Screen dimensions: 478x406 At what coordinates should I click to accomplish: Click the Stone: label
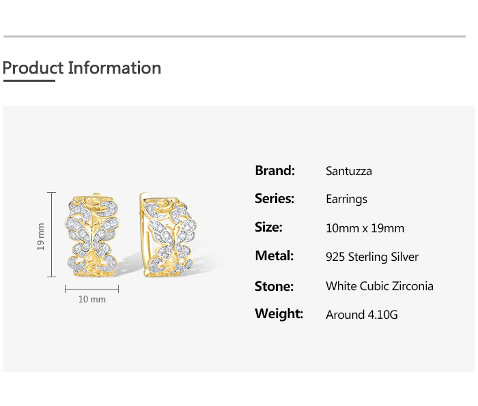(x=274, y=286)
